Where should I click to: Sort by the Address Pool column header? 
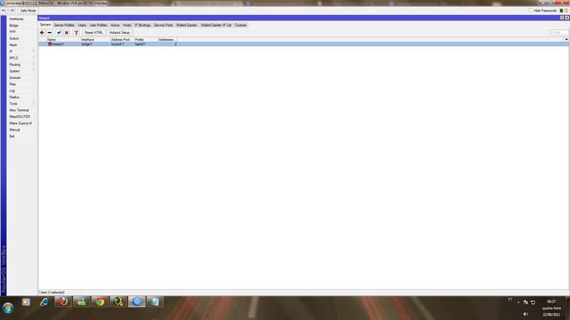122,40
